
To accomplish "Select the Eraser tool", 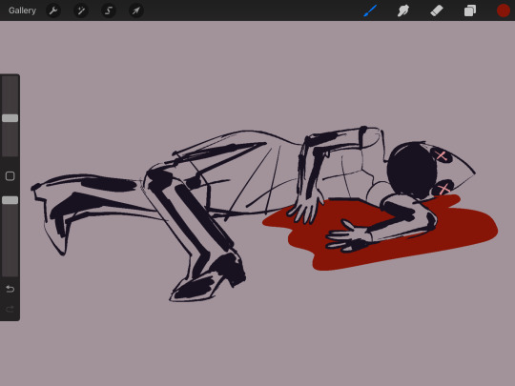I will pyautogui.click(x=437, y=10).
